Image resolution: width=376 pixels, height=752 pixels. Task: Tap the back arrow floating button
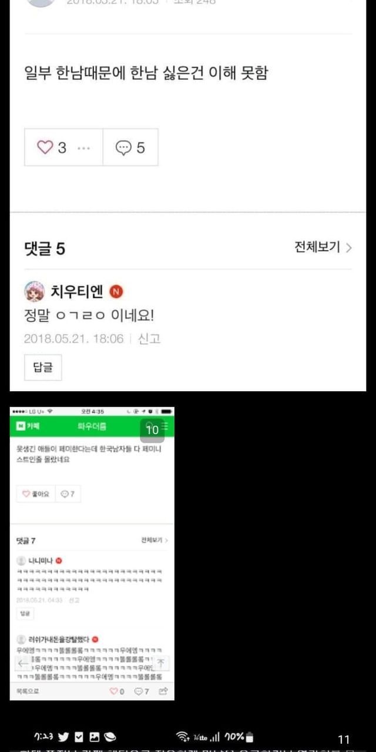tap(23, 663)
